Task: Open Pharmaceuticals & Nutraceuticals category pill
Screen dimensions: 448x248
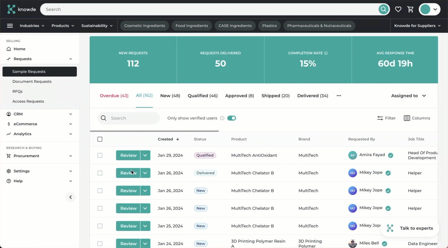Action: click(x=319, y=26)
